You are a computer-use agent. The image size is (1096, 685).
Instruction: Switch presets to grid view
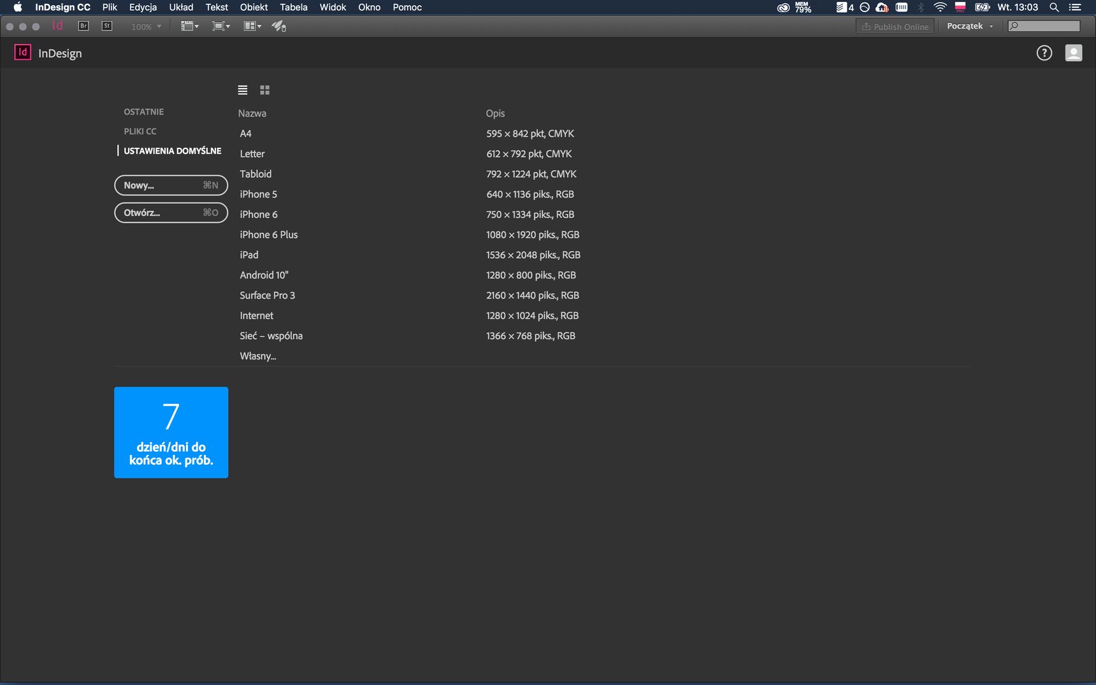pos(265,90)
